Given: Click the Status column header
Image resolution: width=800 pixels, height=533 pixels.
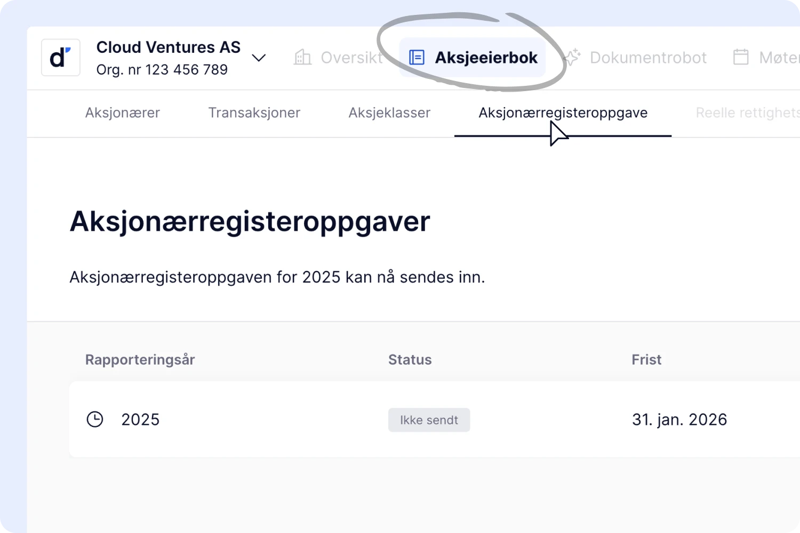Looking at the screenshot, I should pos(410,360).
